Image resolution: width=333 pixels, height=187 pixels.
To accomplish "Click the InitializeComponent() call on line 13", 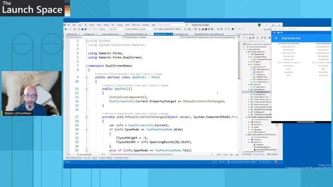I will pos(129,97).
